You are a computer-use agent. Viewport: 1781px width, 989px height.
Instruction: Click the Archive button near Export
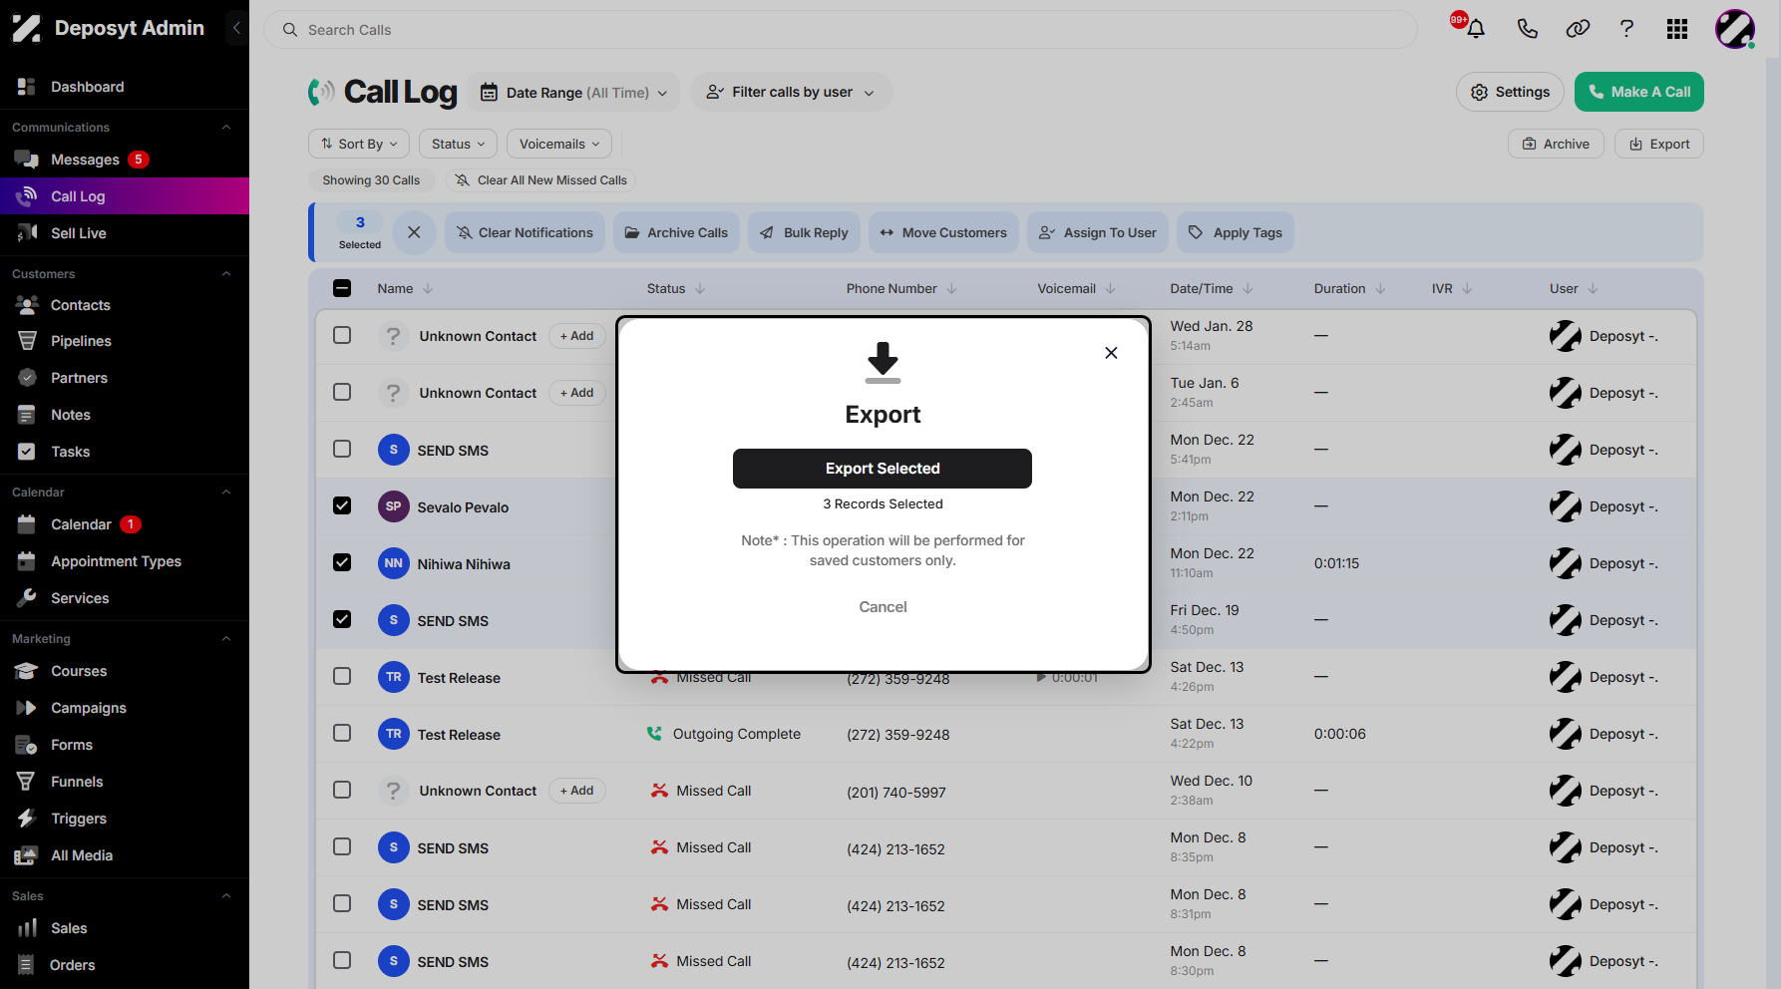(x=1556, y=144)
